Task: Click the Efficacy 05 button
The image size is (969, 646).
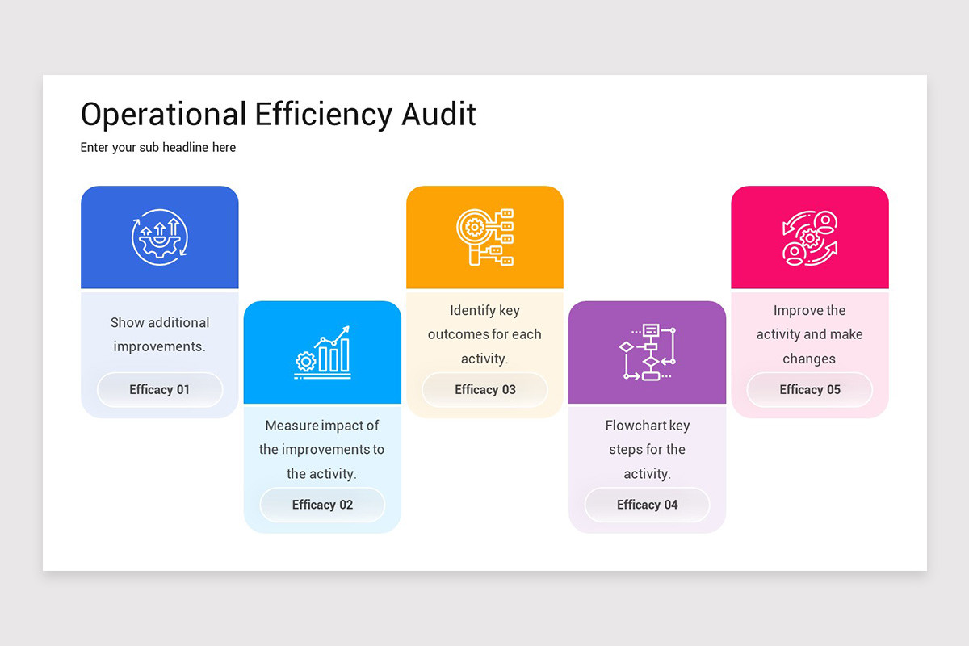Action: tap(810, 390)
